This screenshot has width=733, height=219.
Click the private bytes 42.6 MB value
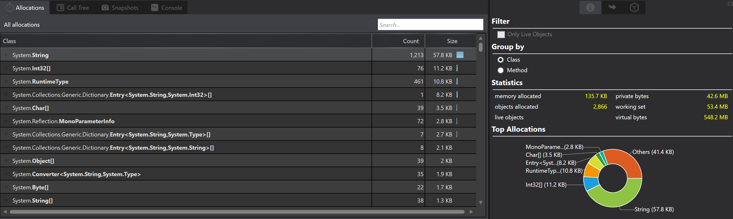(717, 96)
